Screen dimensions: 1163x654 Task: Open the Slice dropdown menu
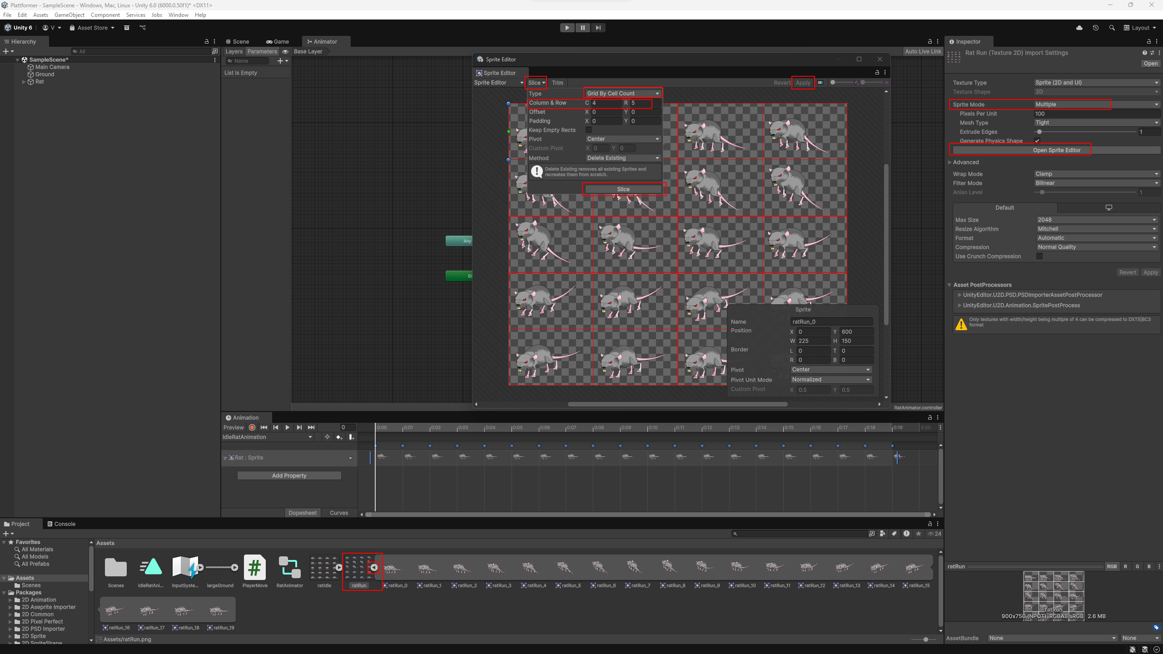tap(537, 83)
